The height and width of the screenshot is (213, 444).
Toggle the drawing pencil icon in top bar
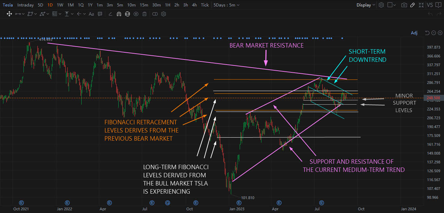point(412,5)
